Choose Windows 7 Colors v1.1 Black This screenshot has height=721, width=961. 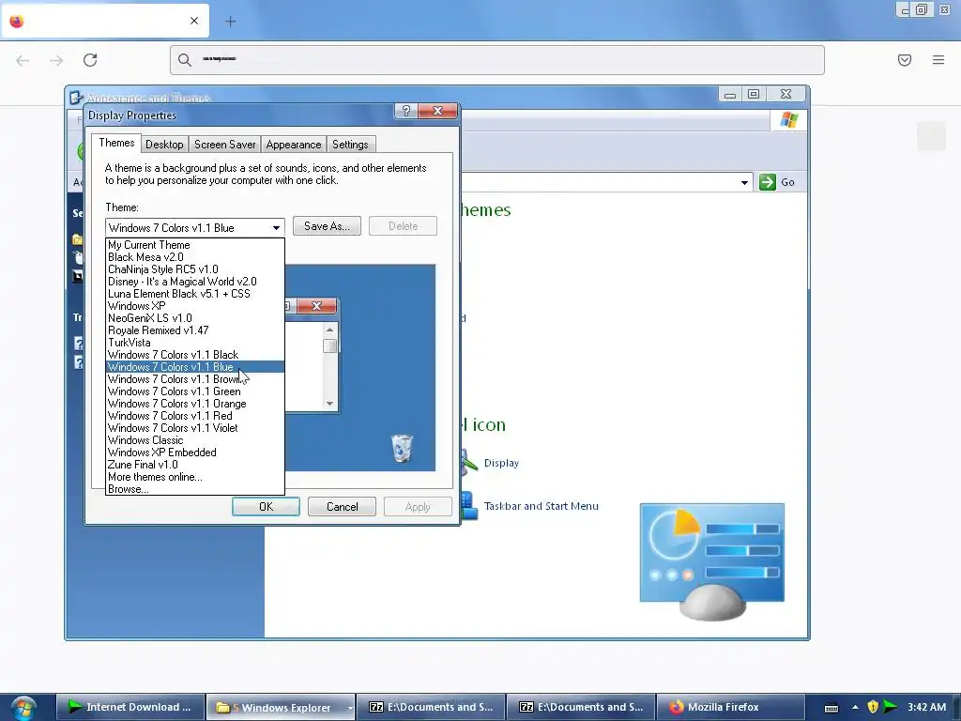195,355
